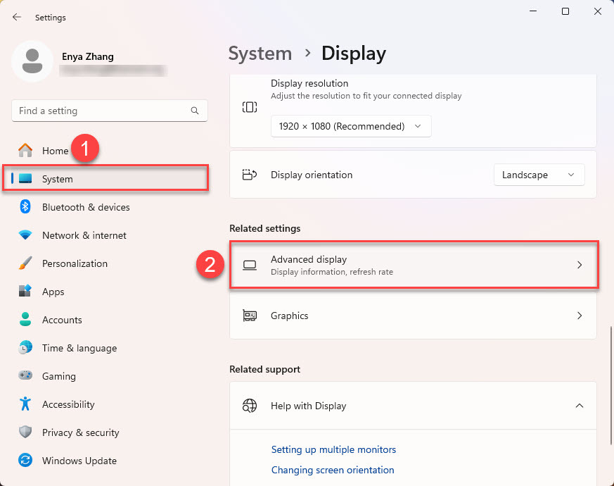Select the Apps icon in sidebar
This screenshot has width=614, height=486.
(25, 292)
